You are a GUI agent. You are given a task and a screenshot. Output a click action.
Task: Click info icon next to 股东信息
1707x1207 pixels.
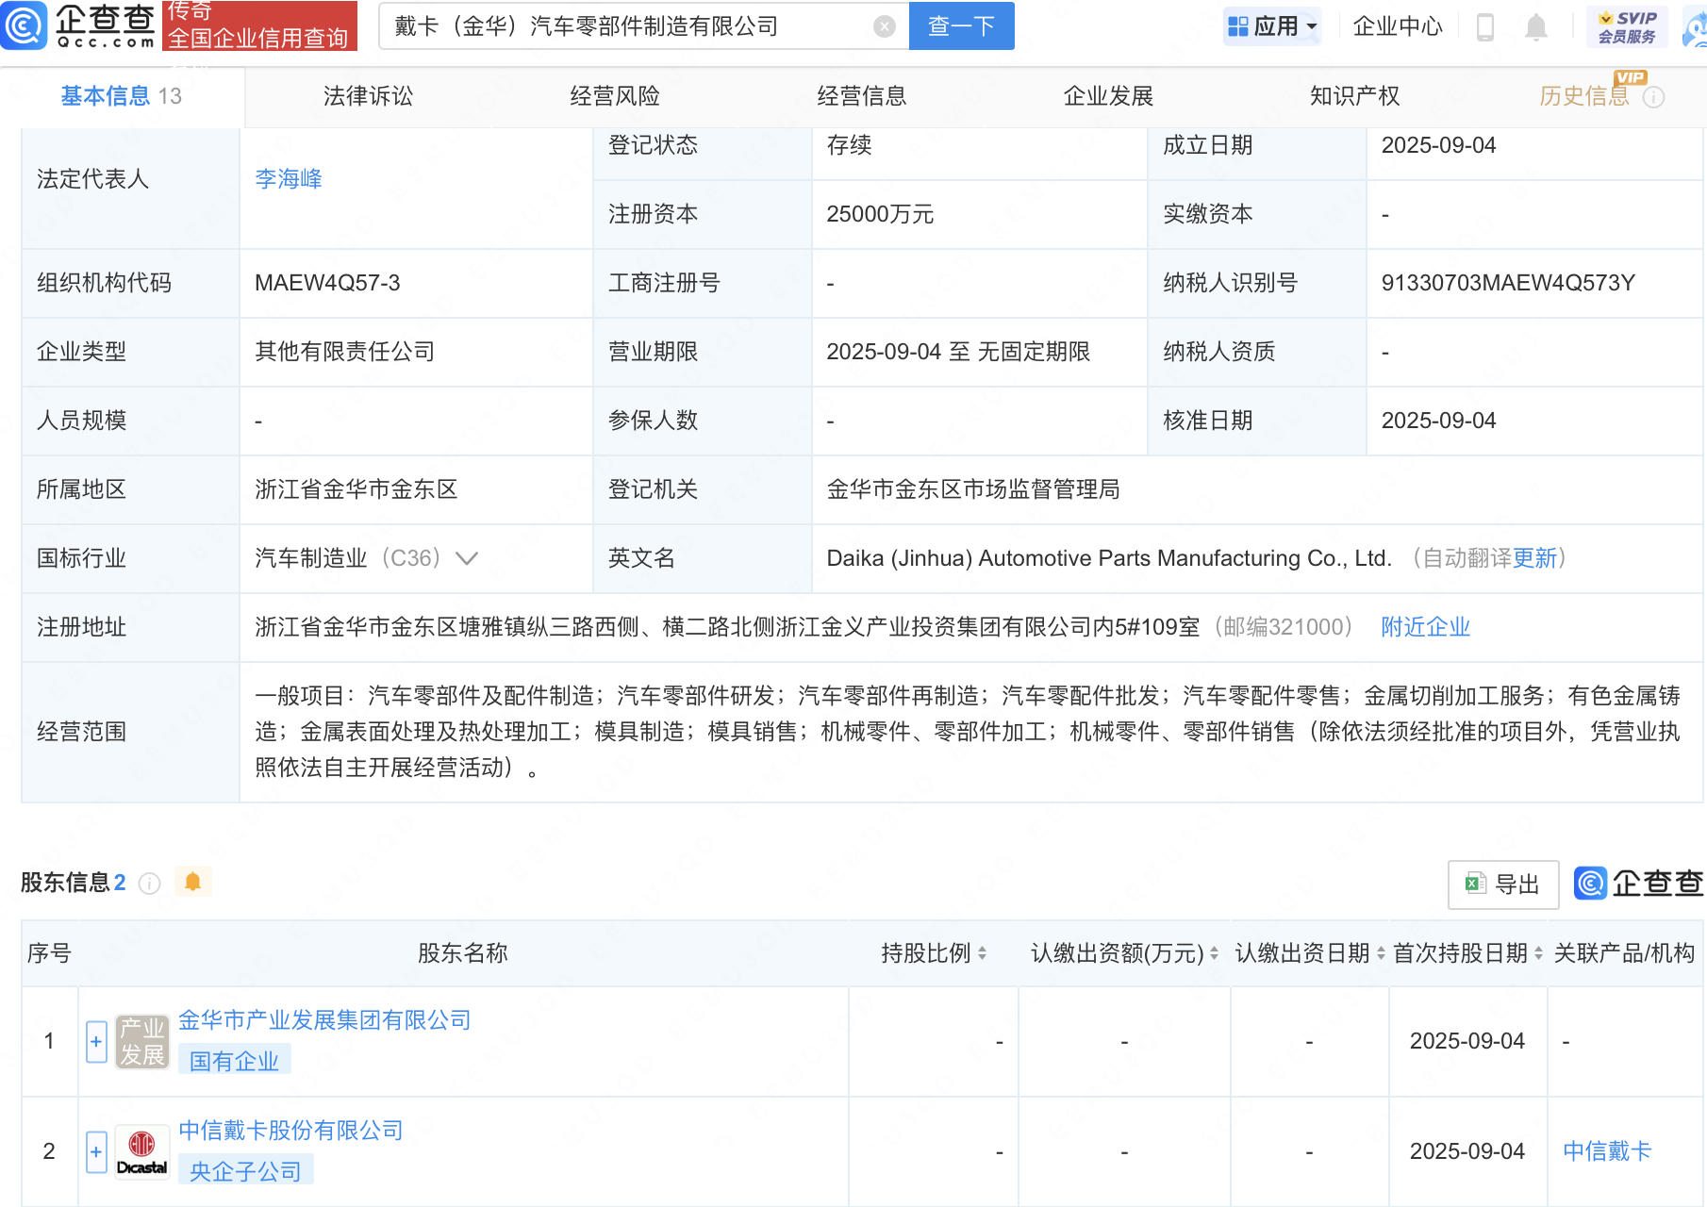tap(149, 884)
